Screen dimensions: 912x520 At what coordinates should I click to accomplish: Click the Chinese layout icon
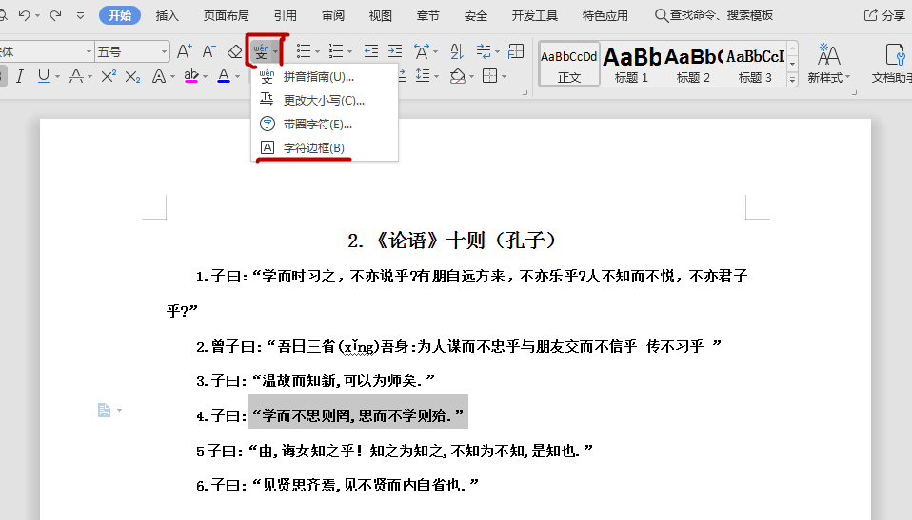click(x=422, y=51)
